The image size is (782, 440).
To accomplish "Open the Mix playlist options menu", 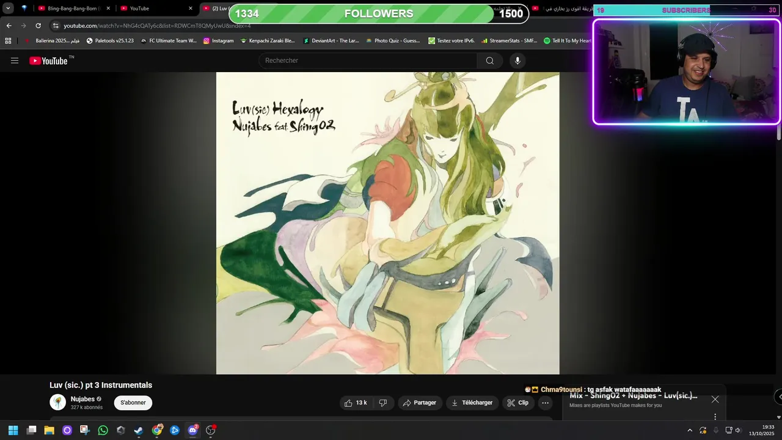I will (715, 417).
